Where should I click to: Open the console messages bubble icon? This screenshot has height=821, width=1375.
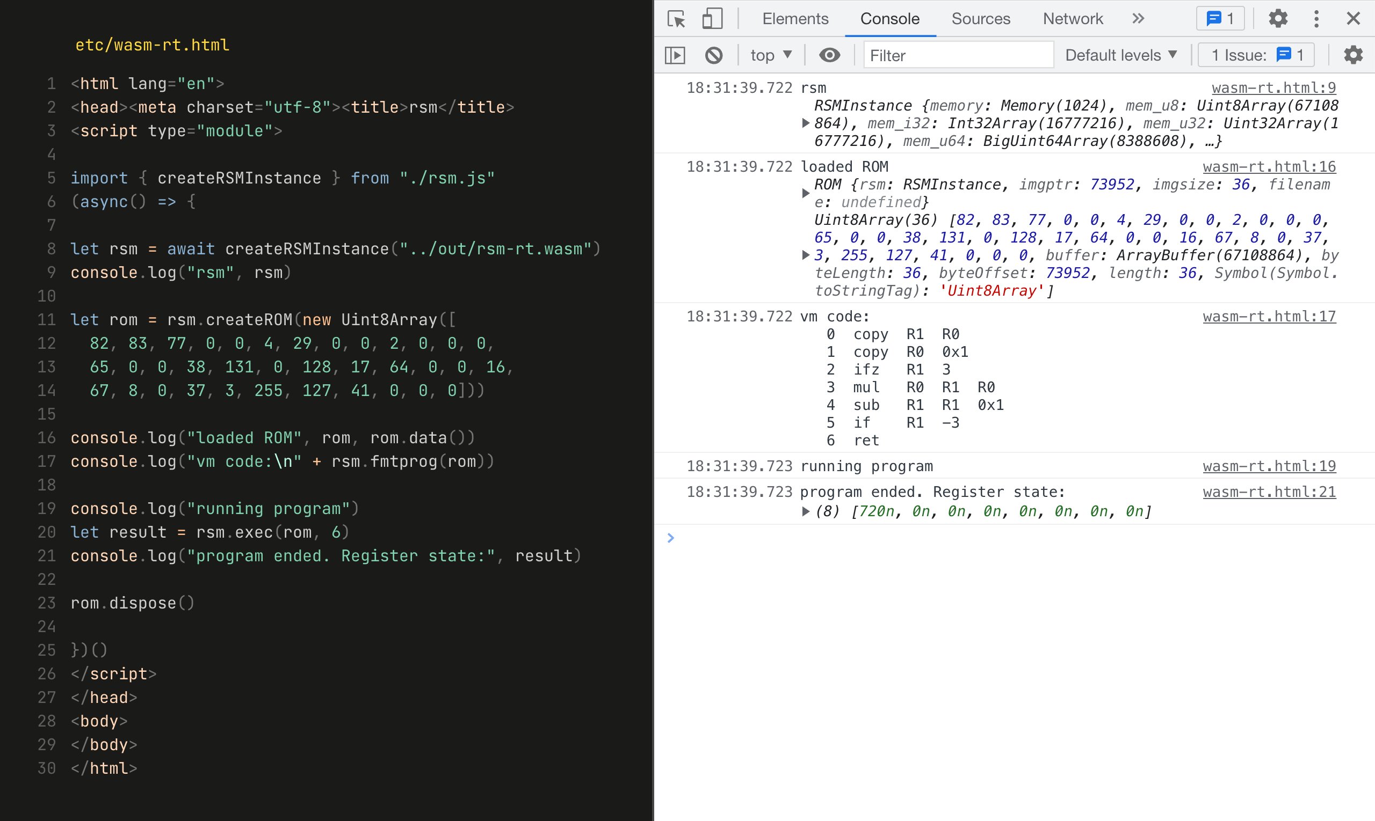(1216, 18)
